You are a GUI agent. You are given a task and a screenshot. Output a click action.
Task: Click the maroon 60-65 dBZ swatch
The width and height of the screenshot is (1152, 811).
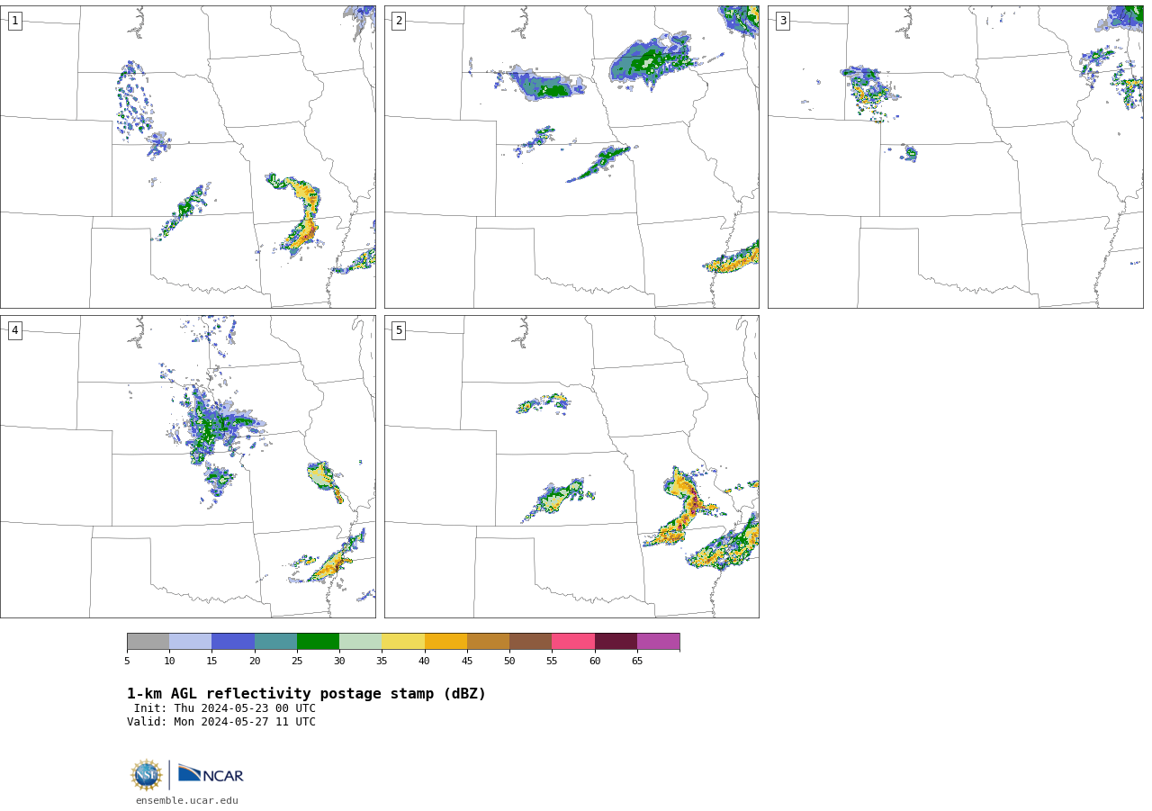coord(616,642)
